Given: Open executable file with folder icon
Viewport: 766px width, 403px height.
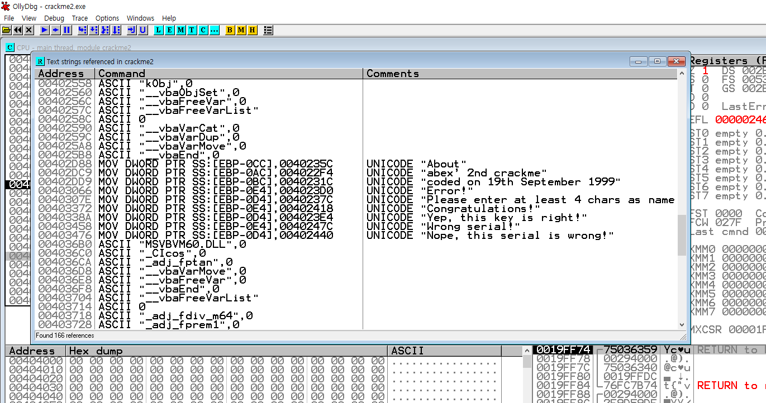Looking at the screenshot, I should [x=7, y=30].
